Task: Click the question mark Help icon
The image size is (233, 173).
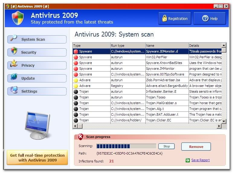Action: [x=205, y=18]
